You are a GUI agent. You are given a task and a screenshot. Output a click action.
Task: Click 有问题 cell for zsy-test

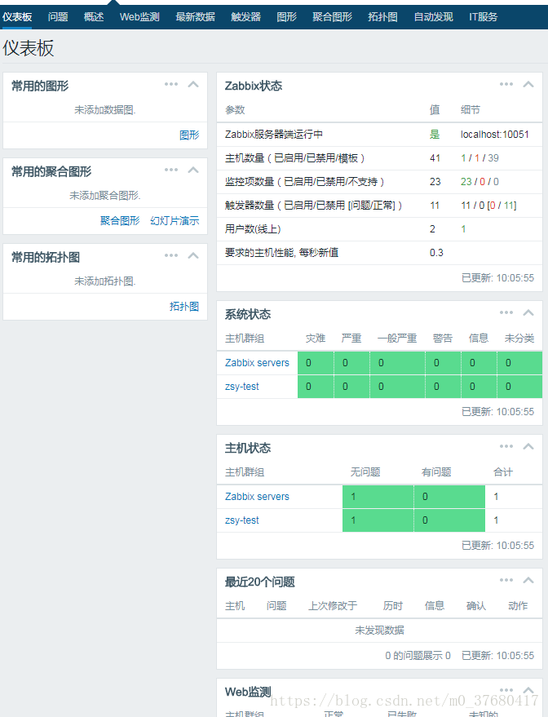click(x=449, y=520)
